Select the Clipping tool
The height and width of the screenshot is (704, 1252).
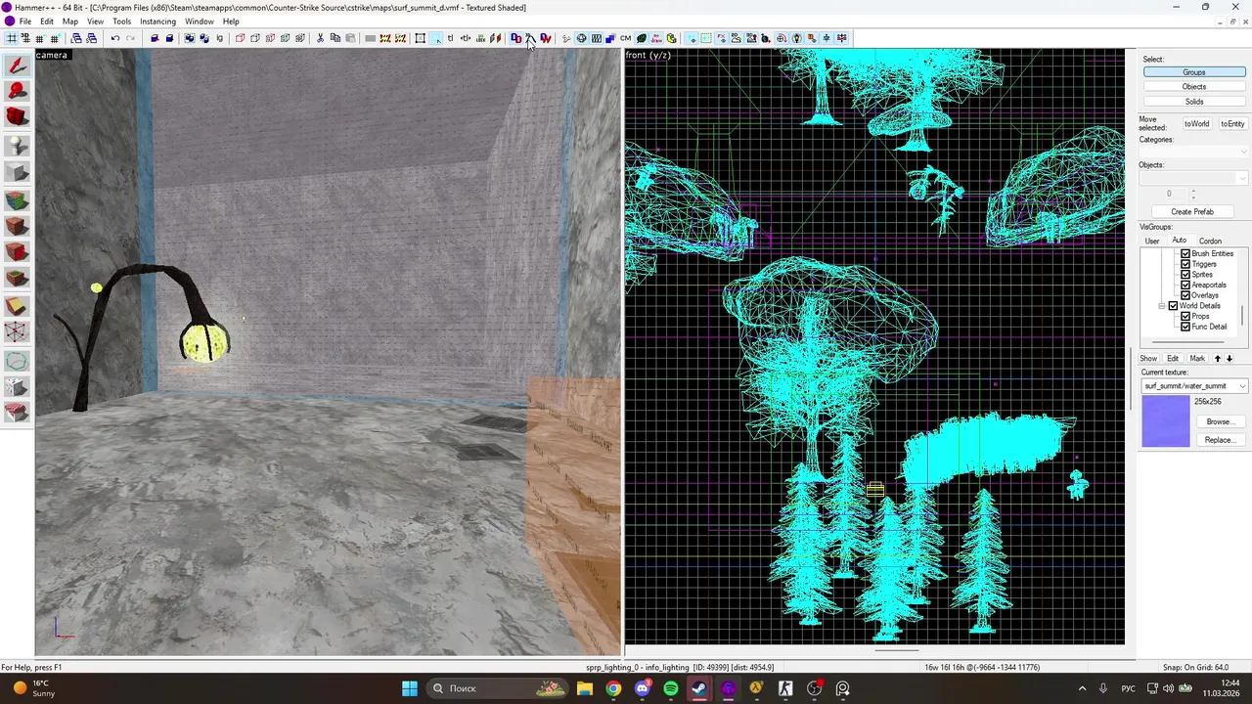tap(17, 306)
